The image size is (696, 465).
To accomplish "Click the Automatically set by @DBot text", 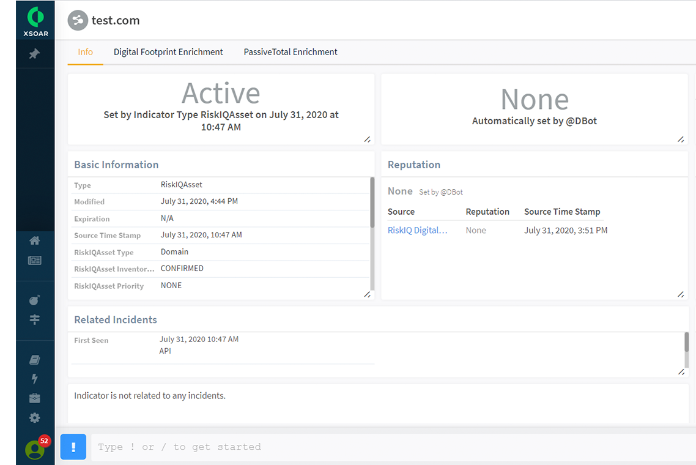I will pos(535,121).
